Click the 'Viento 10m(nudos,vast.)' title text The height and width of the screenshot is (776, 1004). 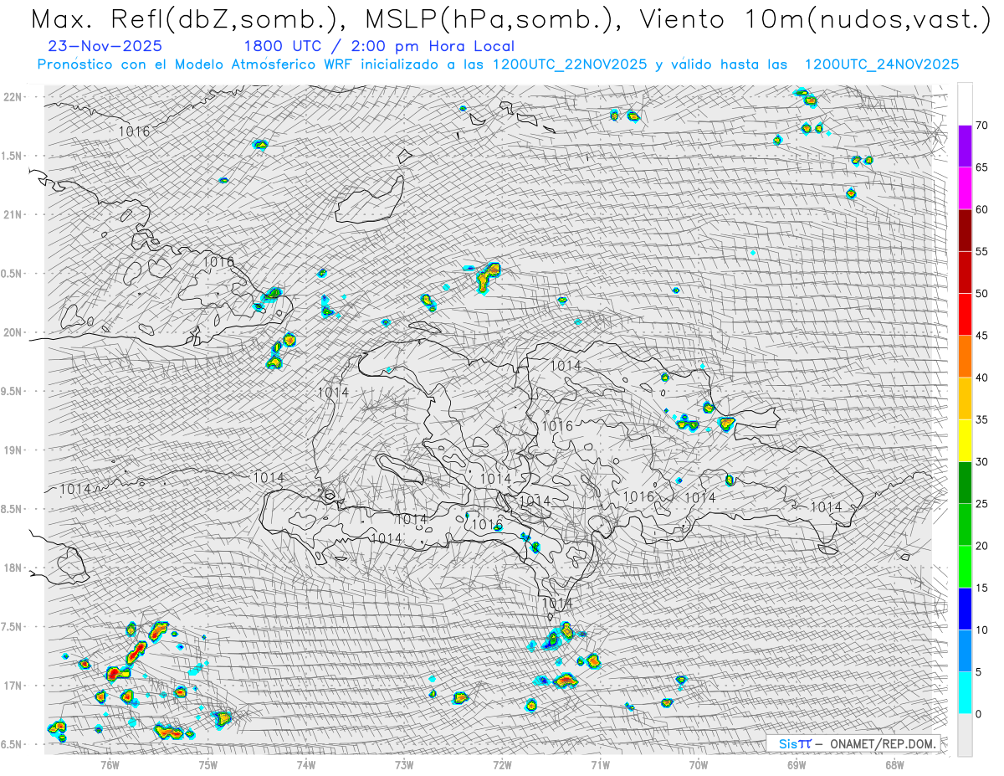click(814, 20)
